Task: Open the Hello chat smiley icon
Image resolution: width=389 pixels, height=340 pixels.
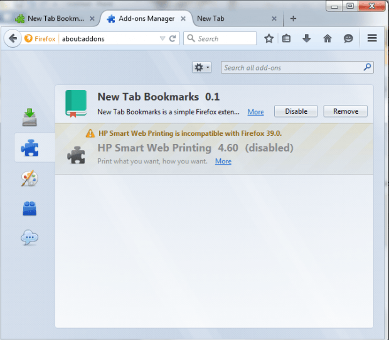Action: pyautogui.click(x=348, y=38)
